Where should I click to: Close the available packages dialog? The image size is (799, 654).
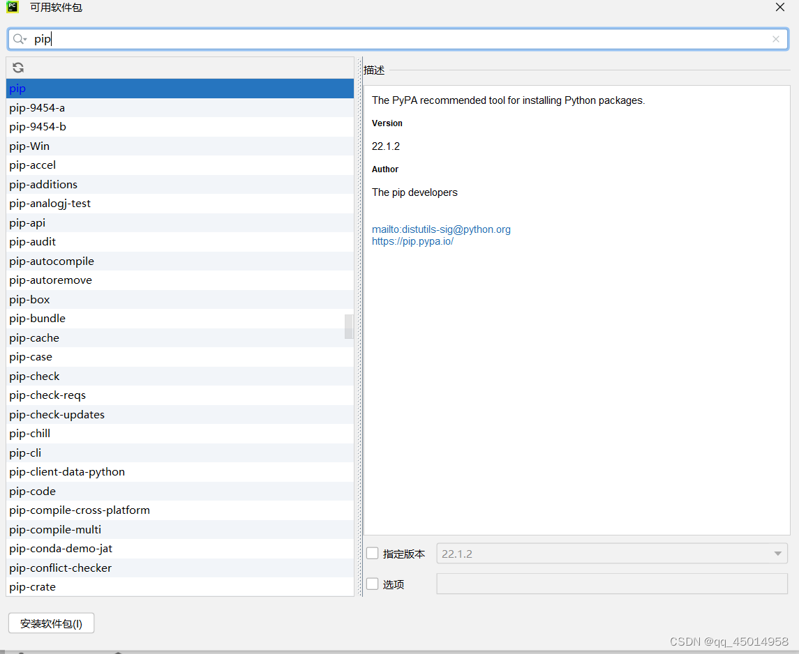[x=779, y=7]
